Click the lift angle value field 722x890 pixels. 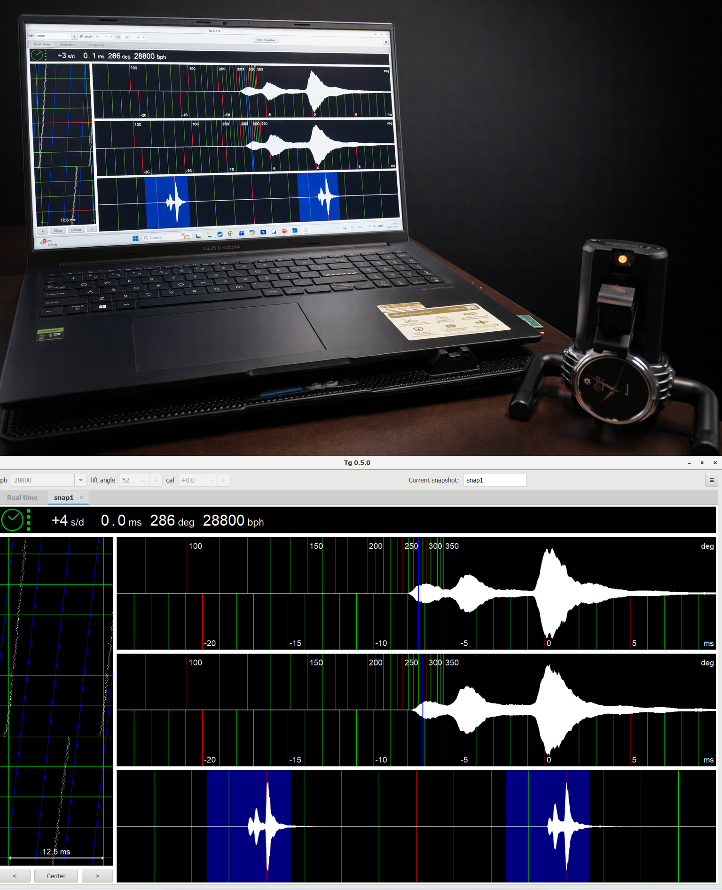click(x=128, y=480)
